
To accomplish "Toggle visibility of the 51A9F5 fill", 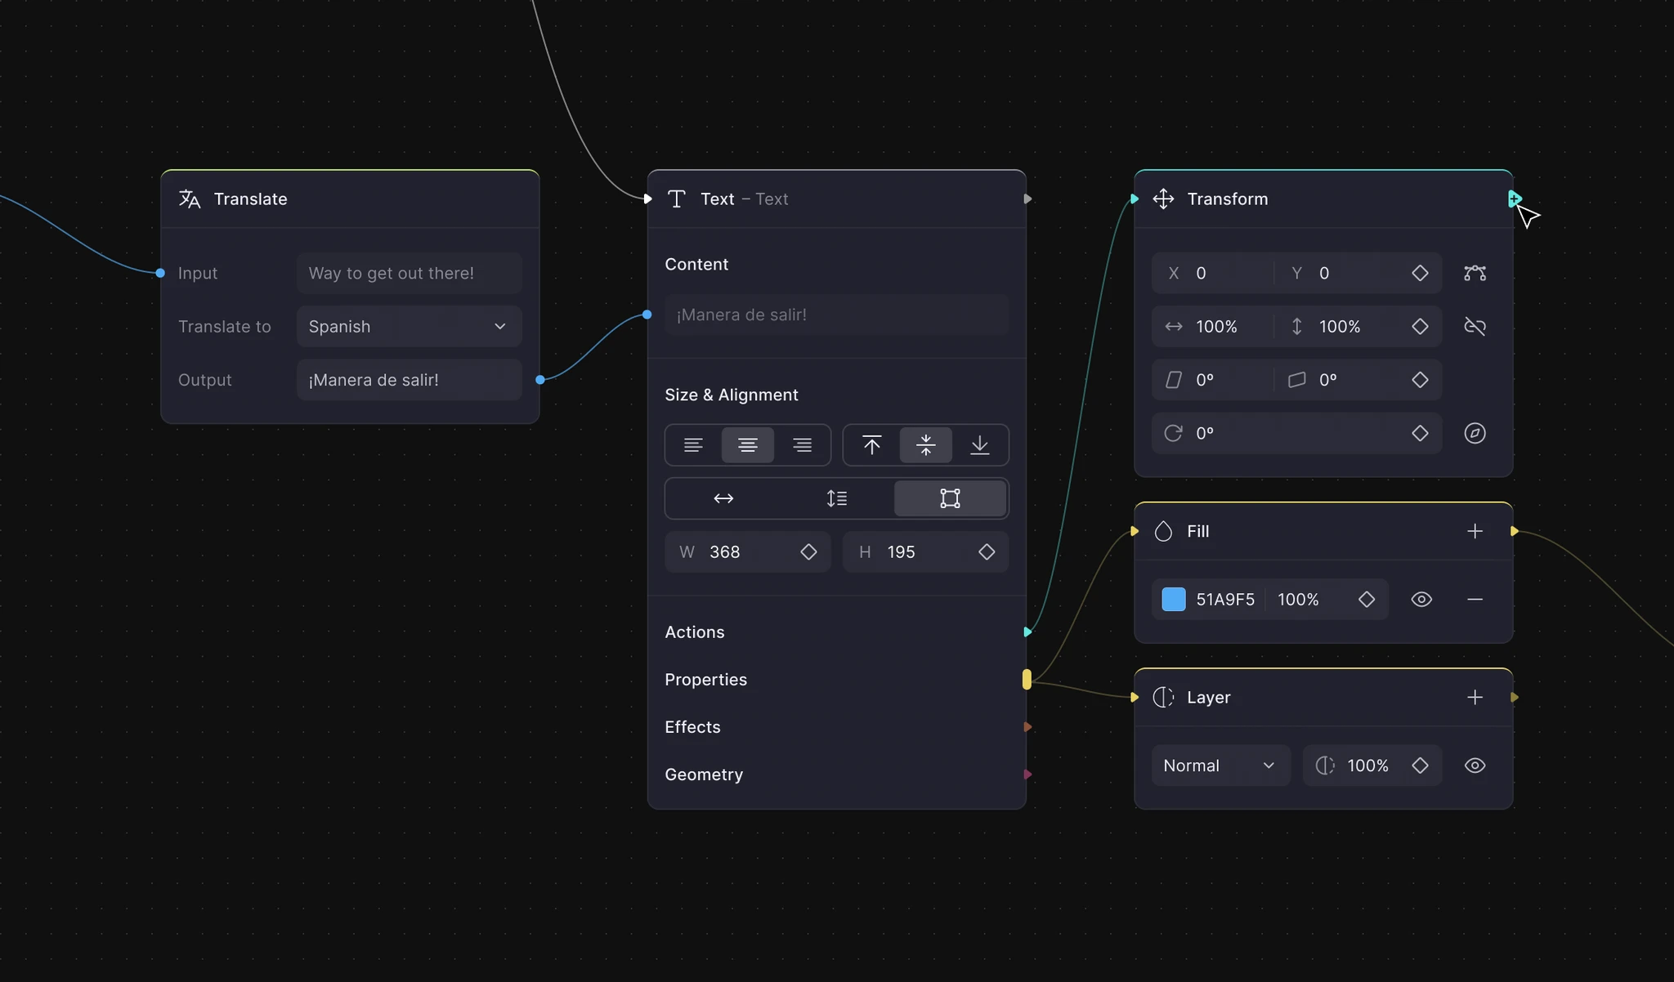I will pyautogui.click(x=1421, y=599).
